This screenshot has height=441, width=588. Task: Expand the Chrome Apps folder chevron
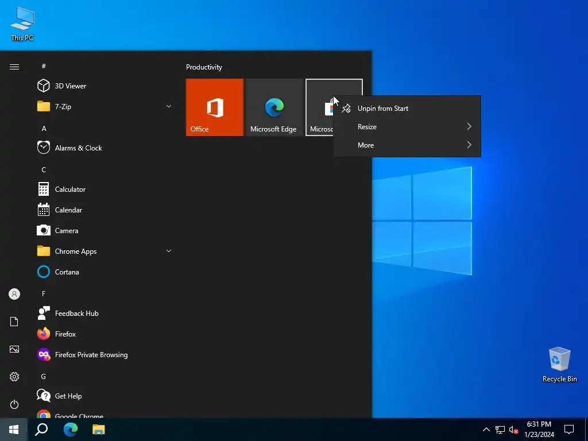coord(169,251)
